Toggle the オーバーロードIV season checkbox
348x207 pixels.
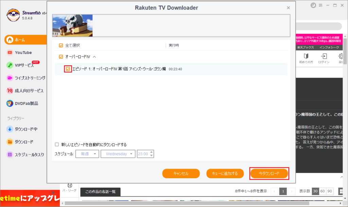tap(61, 57)
